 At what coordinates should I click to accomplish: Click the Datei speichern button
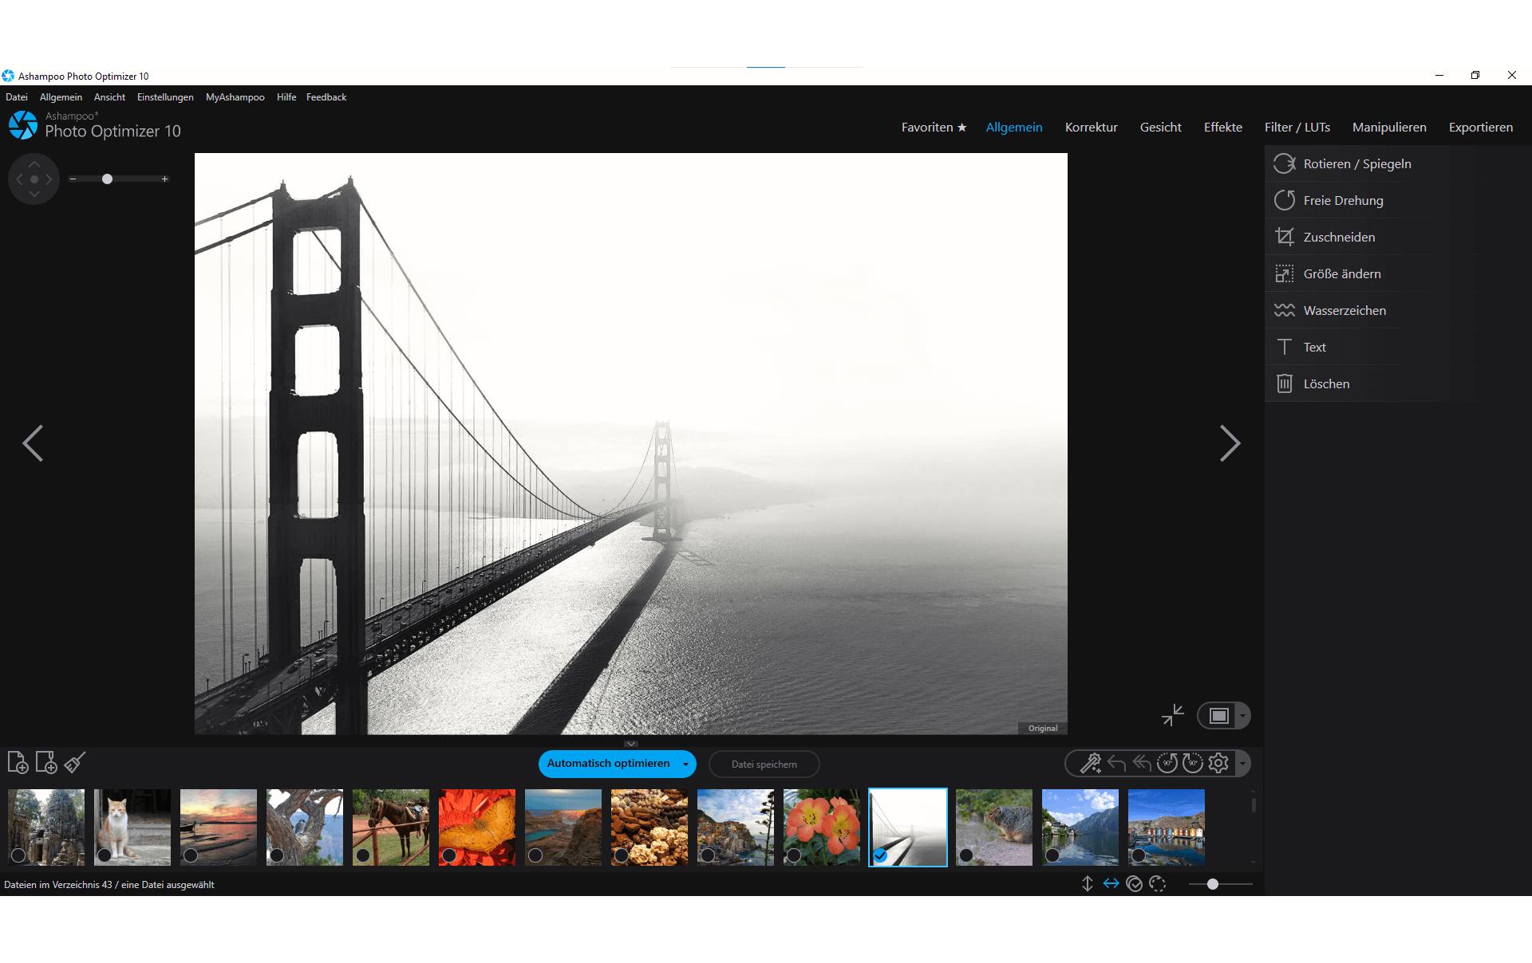764,765
